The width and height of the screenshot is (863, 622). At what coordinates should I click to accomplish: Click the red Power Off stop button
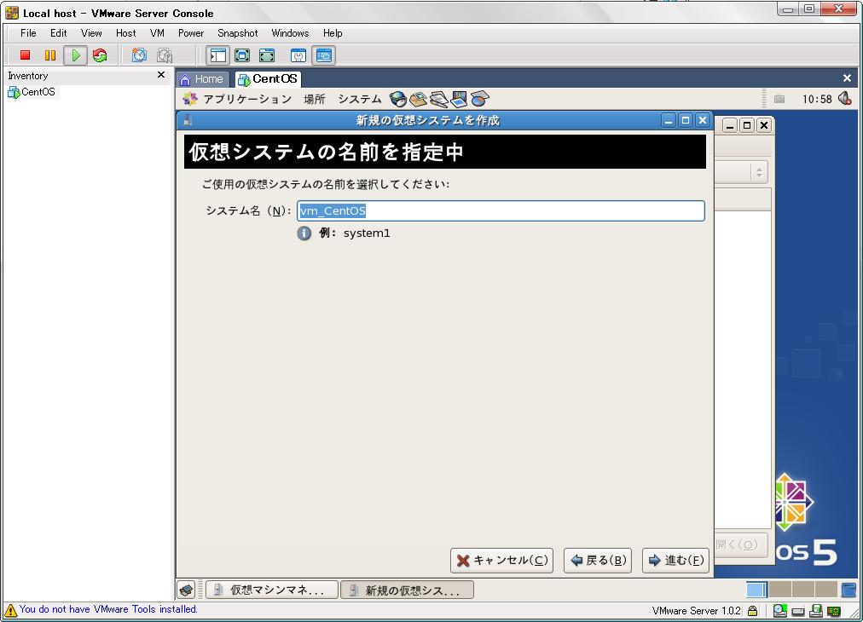25,55
